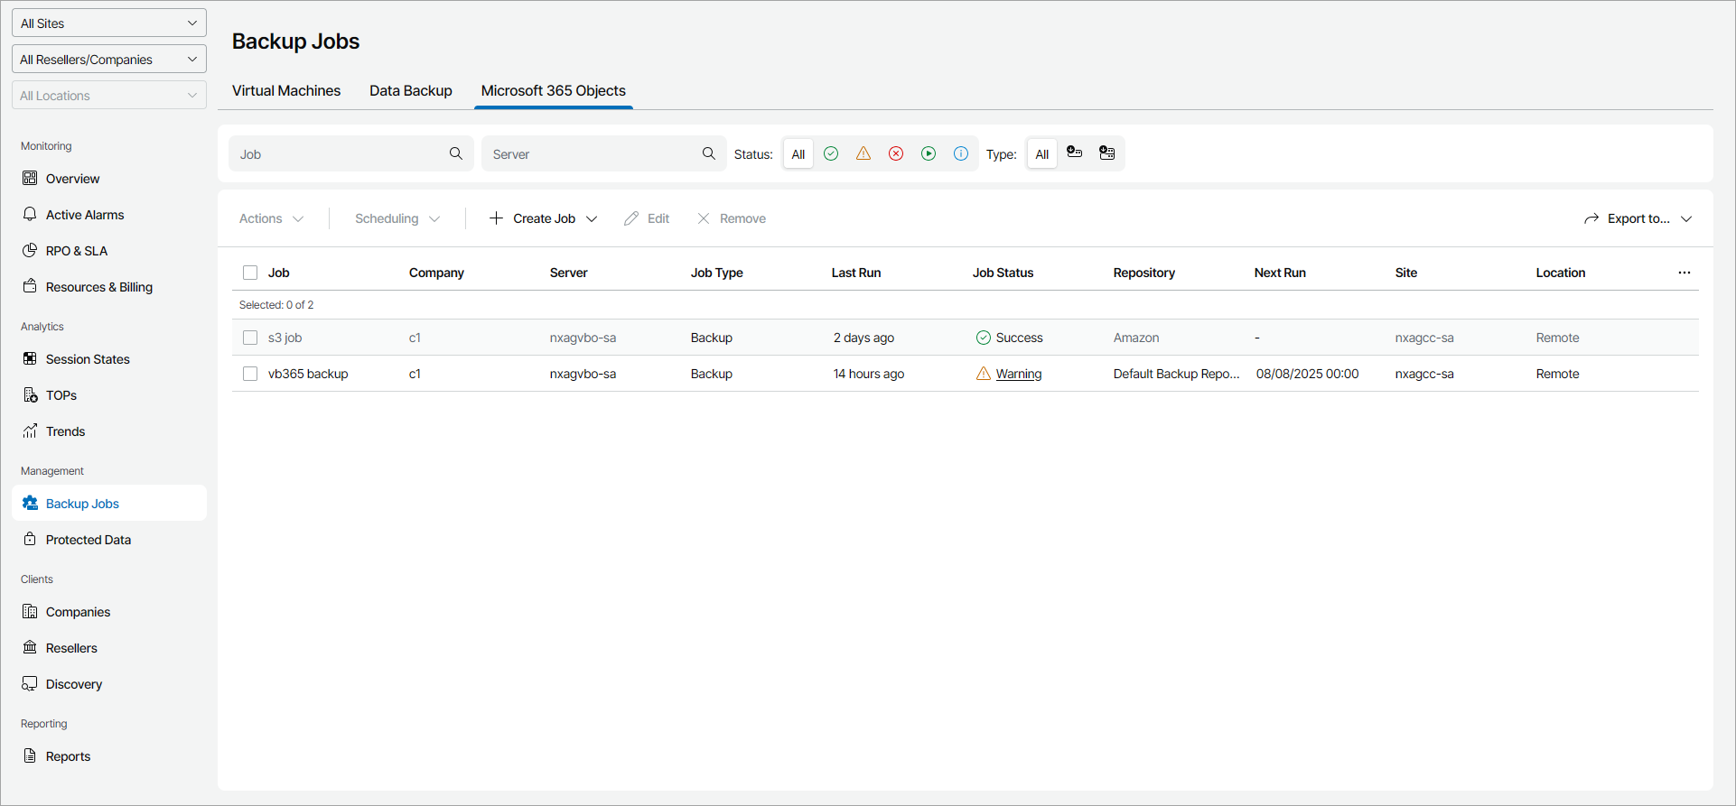
Task: Expand the Actions menu
Action: (x=271, y=218)
